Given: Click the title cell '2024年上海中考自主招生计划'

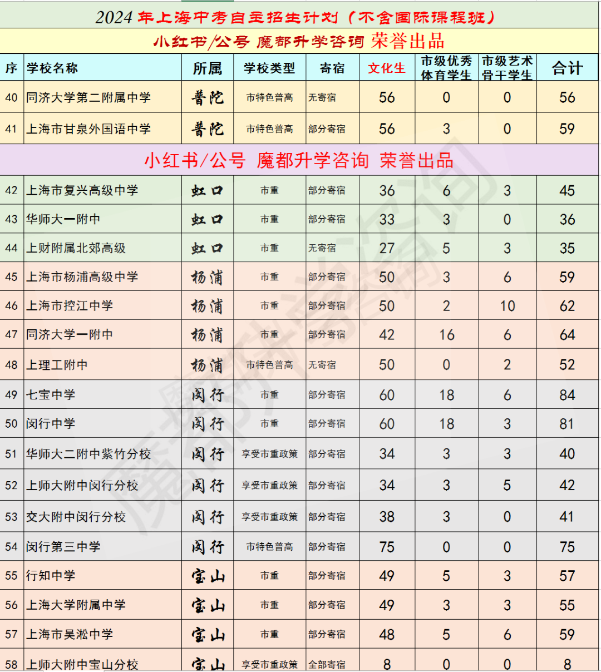Looking at the screenshot, I should click(x=299, y=16).
